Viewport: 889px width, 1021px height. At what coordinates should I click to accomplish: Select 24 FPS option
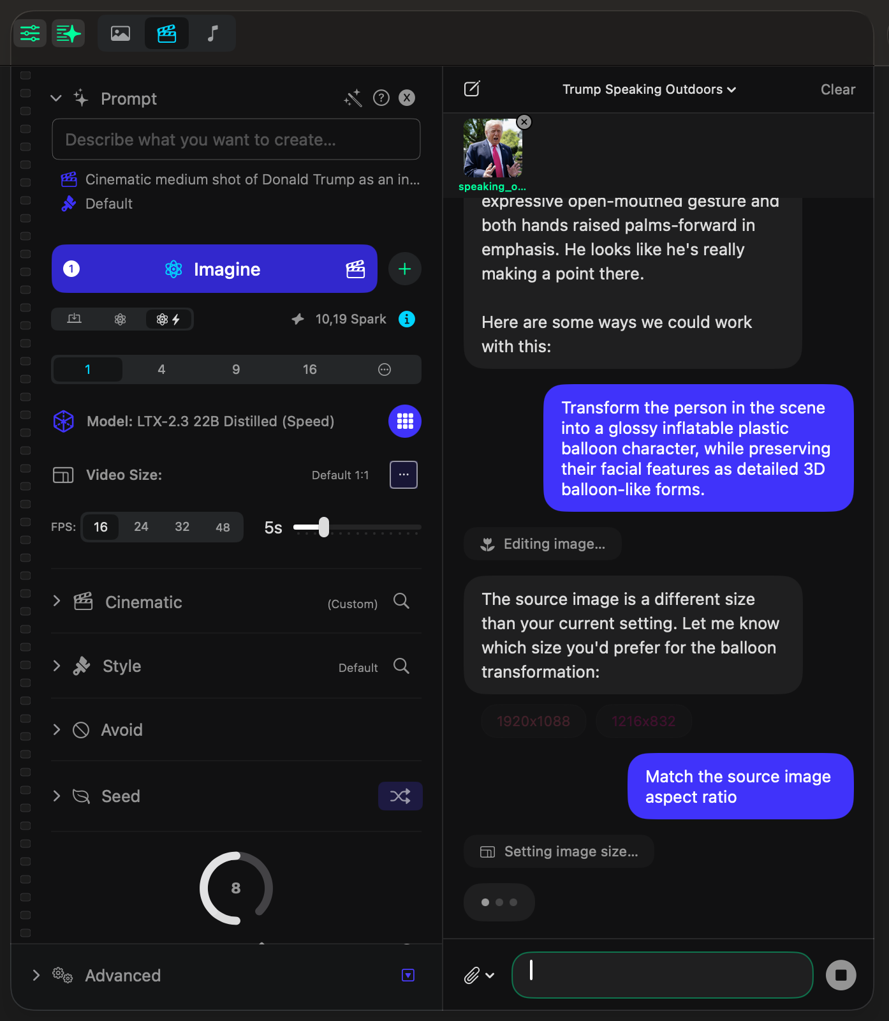(x=141, y=527)
